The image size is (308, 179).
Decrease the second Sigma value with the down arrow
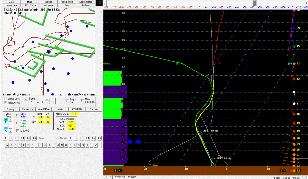(47, 103)
